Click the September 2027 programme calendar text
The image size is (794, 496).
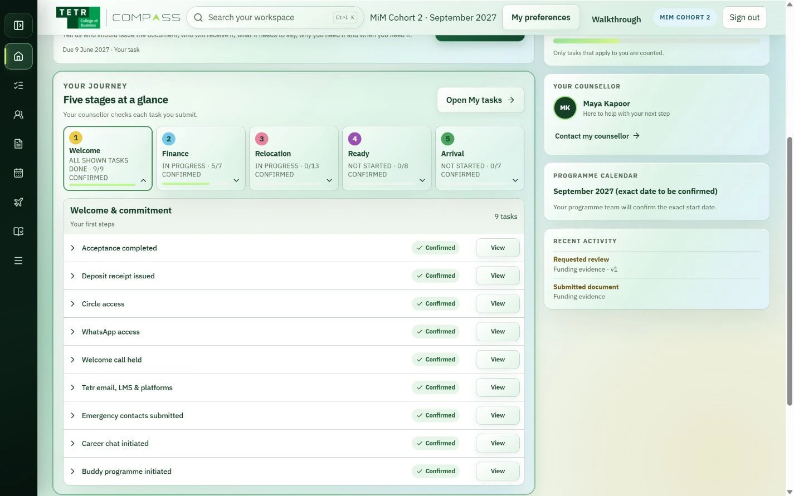(635, 191)
